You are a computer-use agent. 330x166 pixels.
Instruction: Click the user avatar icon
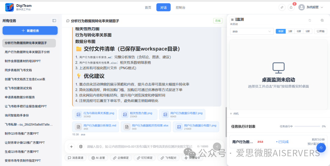click(x=301, y=7)
